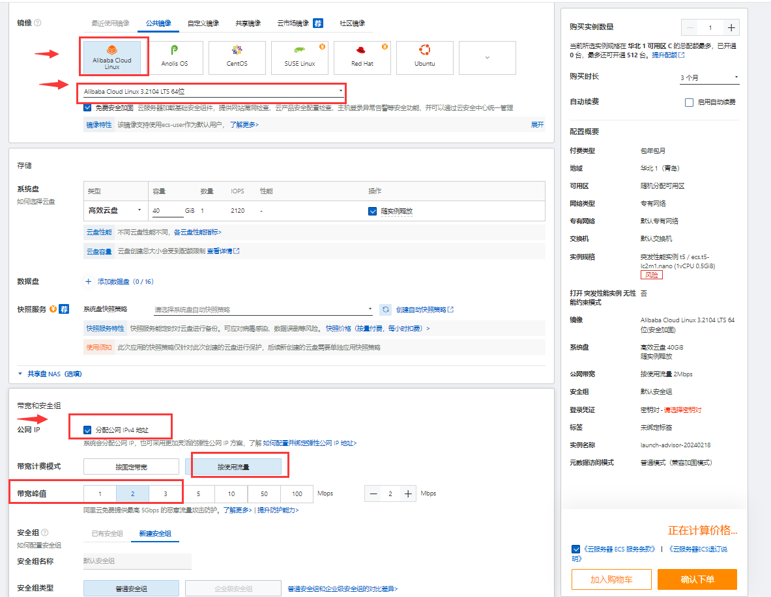
Task: Switch to the 已有安全组 tab
Action: coord(107,534)
